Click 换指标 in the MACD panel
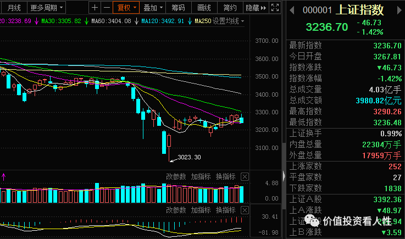The width and height of the screenshot is (405, 239). (x=225, y=210)
